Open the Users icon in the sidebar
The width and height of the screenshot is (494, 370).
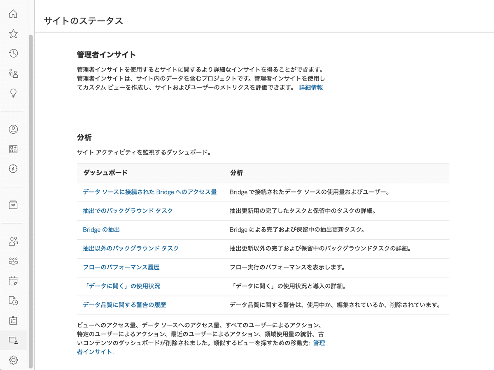(13, 241)
